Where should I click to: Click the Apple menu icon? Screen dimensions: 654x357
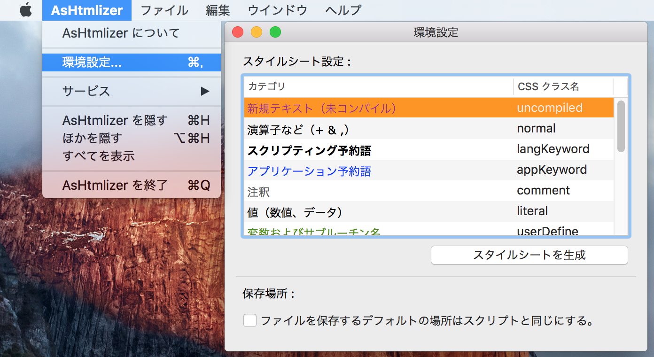pyautogui.click(x=26, y=10)
